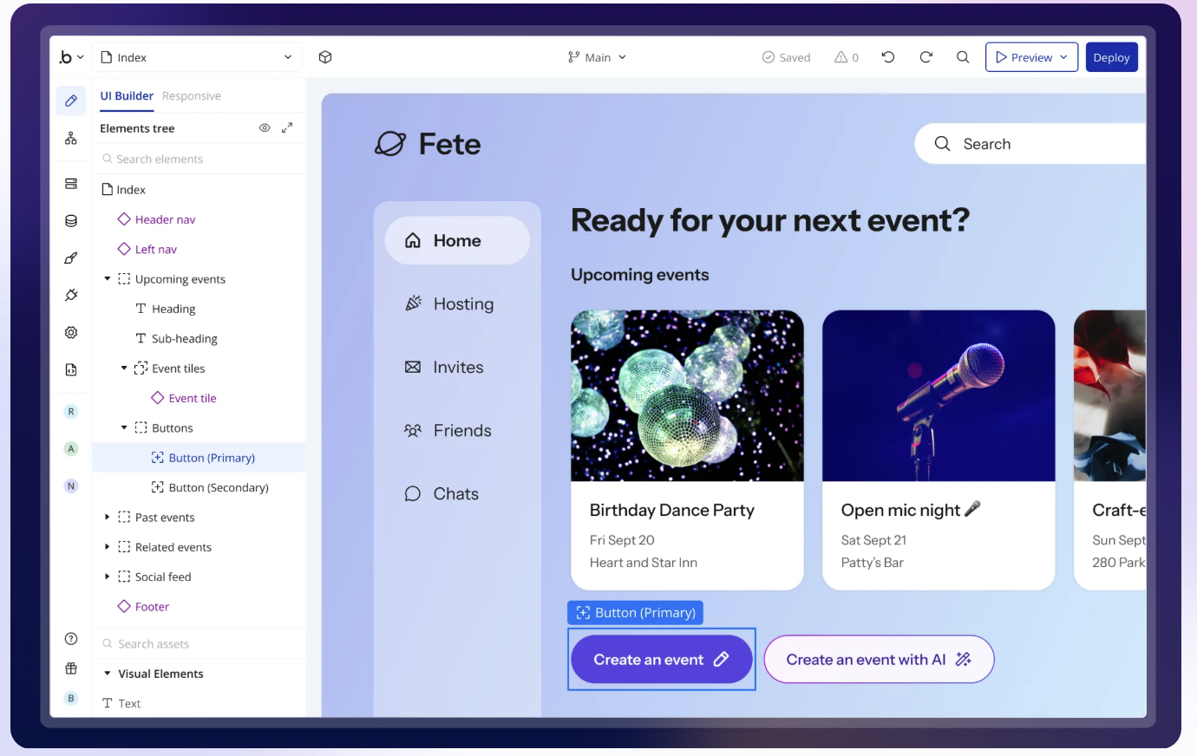Collapse the Upcoming events group arrow
This screenshot has width=1197, height=756.
tap(108, 279)
